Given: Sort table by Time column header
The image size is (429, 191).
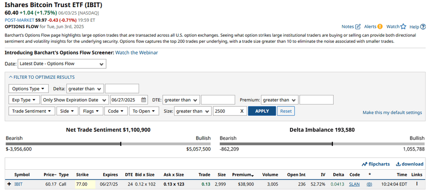Looking at the screenshot, I should click(x=402, y=175).
